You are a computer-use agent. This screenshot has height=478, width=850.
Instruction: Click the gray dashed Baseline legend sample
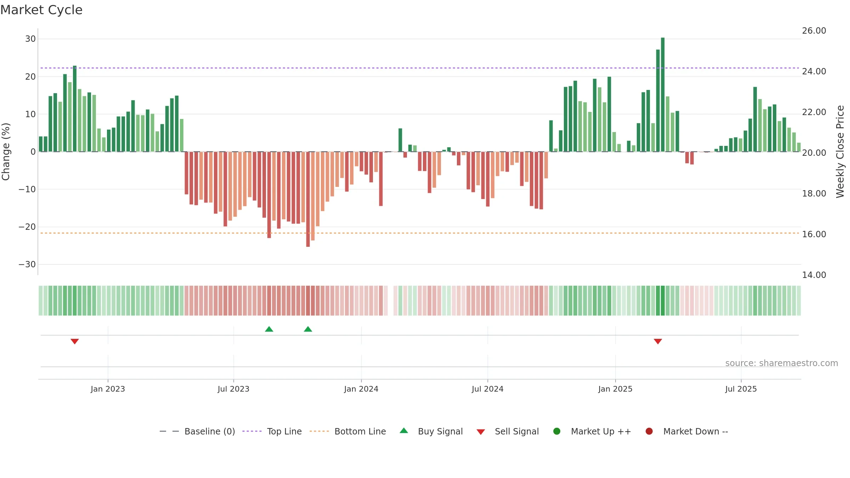169,431
